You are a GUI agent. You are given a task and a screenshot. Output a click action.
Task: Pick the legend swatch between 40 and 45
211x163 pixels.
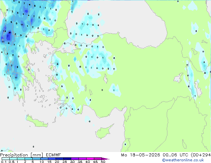point(90,159)
